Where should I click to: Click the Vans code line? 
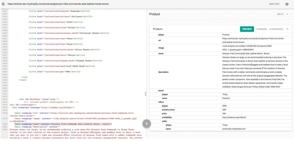tap(56, 39)
